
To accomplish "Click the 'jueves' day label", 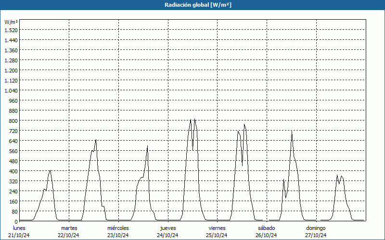I will 168,228.
